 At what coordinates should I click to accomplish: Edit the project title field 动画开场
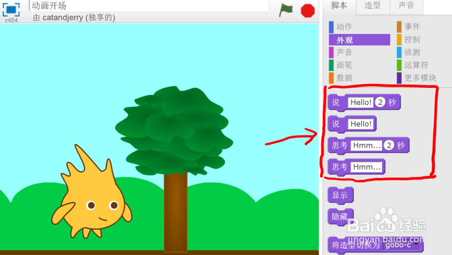pyautogui.click(x=149, y=6)
